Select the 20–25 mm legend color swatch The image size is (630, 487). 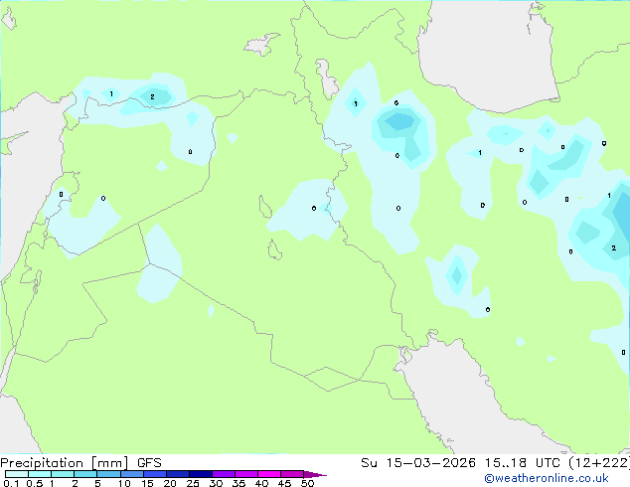point(178,474)
